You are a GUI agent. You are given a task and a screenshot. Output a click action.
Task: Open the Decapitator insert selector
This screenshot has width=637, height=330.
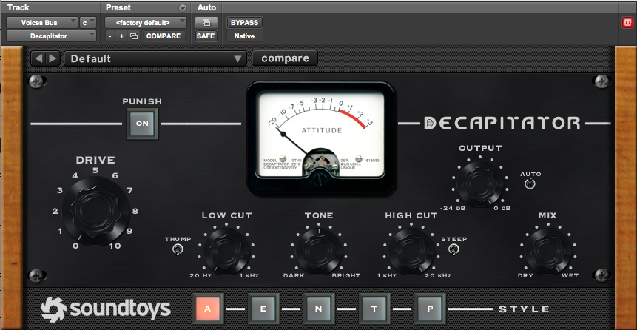[52, 36]
